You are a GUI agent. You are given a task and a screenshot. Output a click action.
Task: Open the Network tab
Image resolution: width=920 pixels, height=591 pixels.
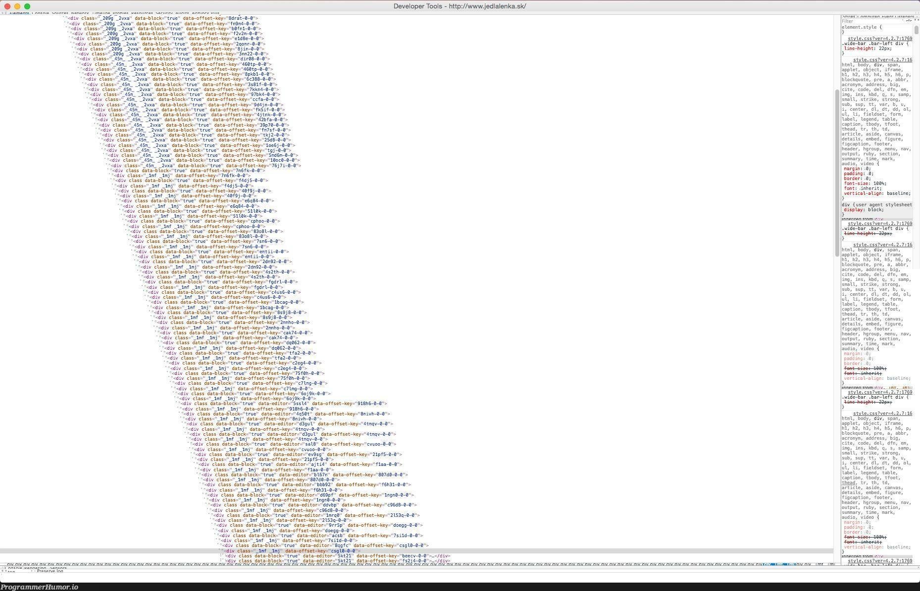tap(80, 13)
